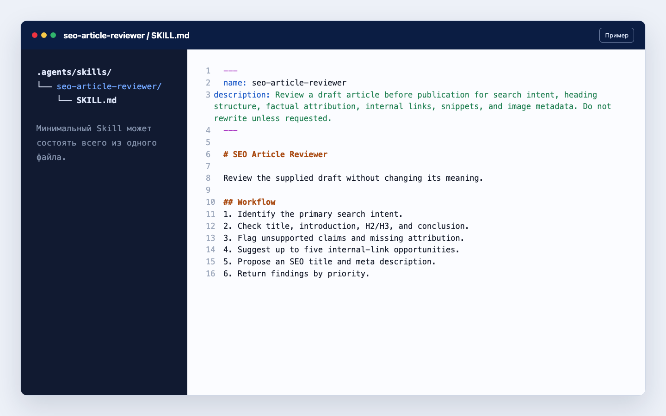Click the heading # SEO Article Reviewer
The width and height of the screenshot is (666, 416).
click(x=276, y=154)
